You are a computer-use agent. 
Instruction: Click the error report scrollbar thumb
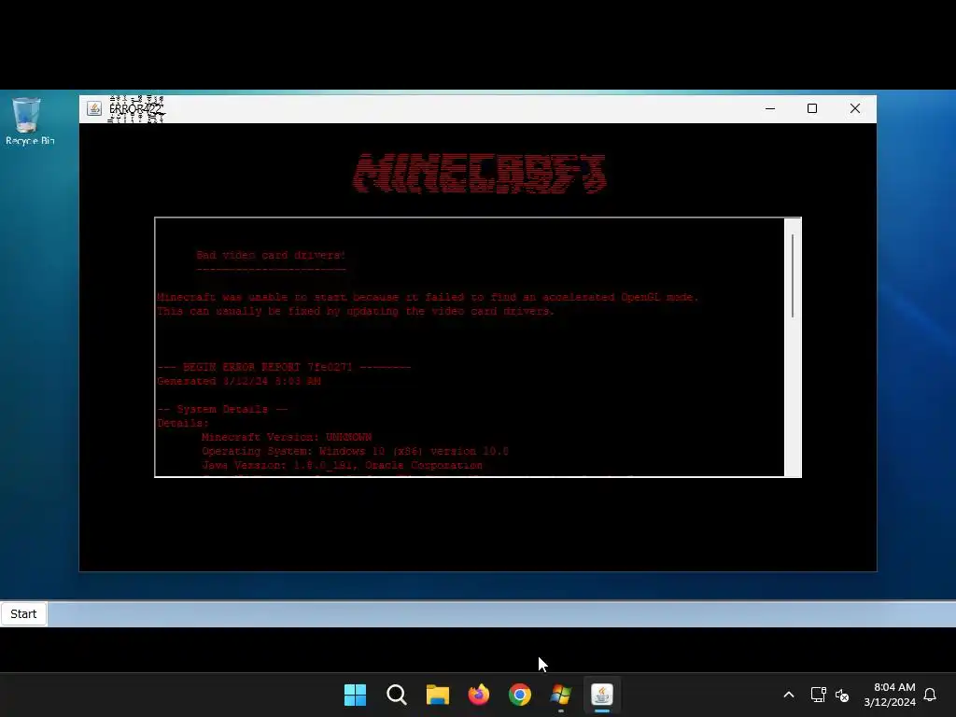point(793,276)
